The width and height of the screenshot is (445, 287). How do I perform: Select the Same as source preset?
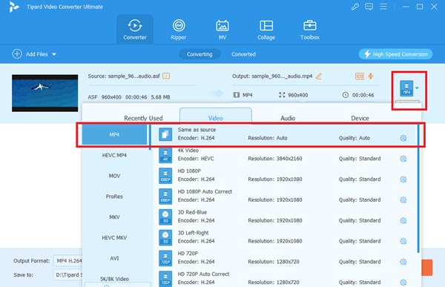coord(284,134)
